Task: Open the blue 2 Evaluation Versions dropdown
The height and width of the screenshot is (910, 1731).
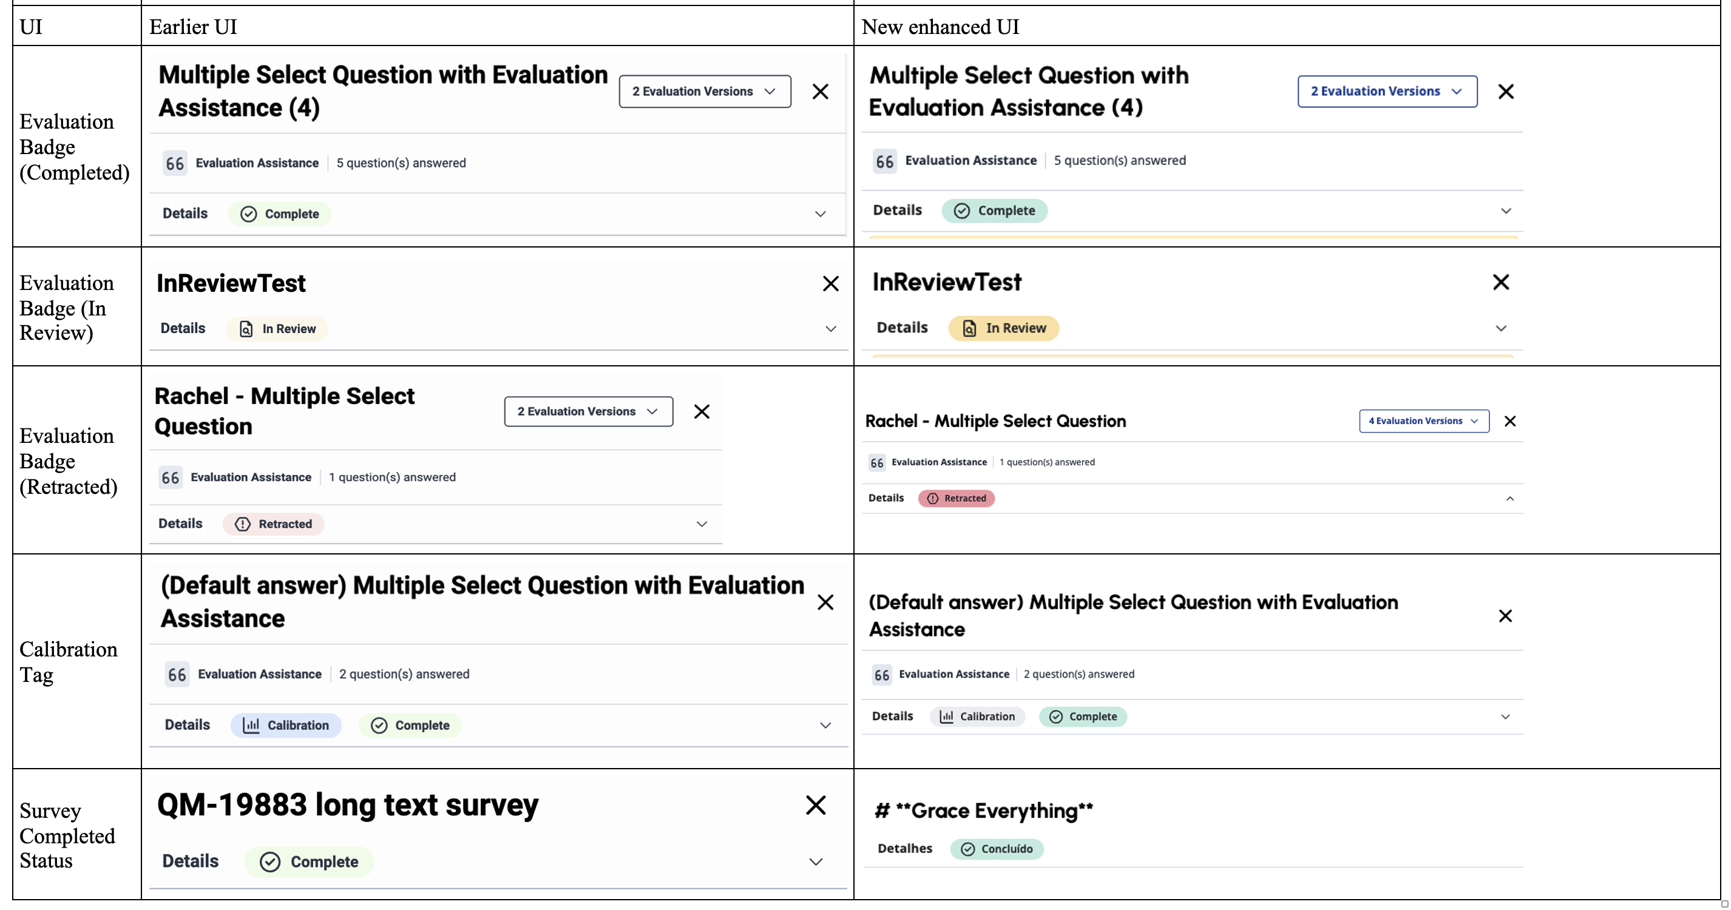Action: point(1387,92)
